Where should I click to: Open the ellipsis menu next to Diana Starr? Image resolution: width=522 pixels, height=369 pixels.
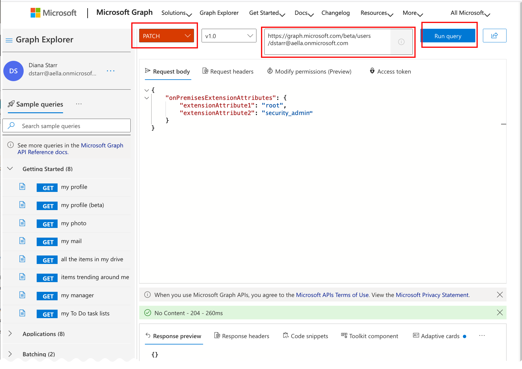(111, 71)
